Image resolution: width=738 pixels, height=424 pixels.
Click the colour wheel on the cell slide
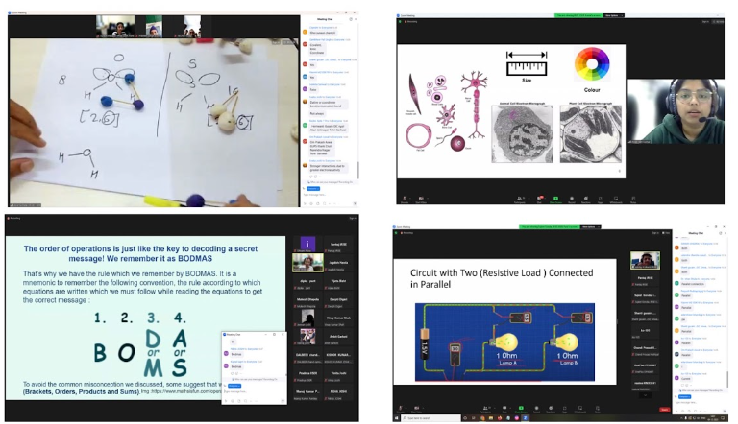coord(592,64)
